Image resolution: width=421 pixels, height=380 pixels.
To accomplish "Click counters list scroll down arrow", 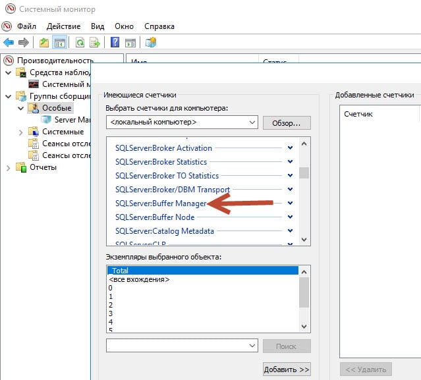I will pyautogui.click(x=304, y=239).
